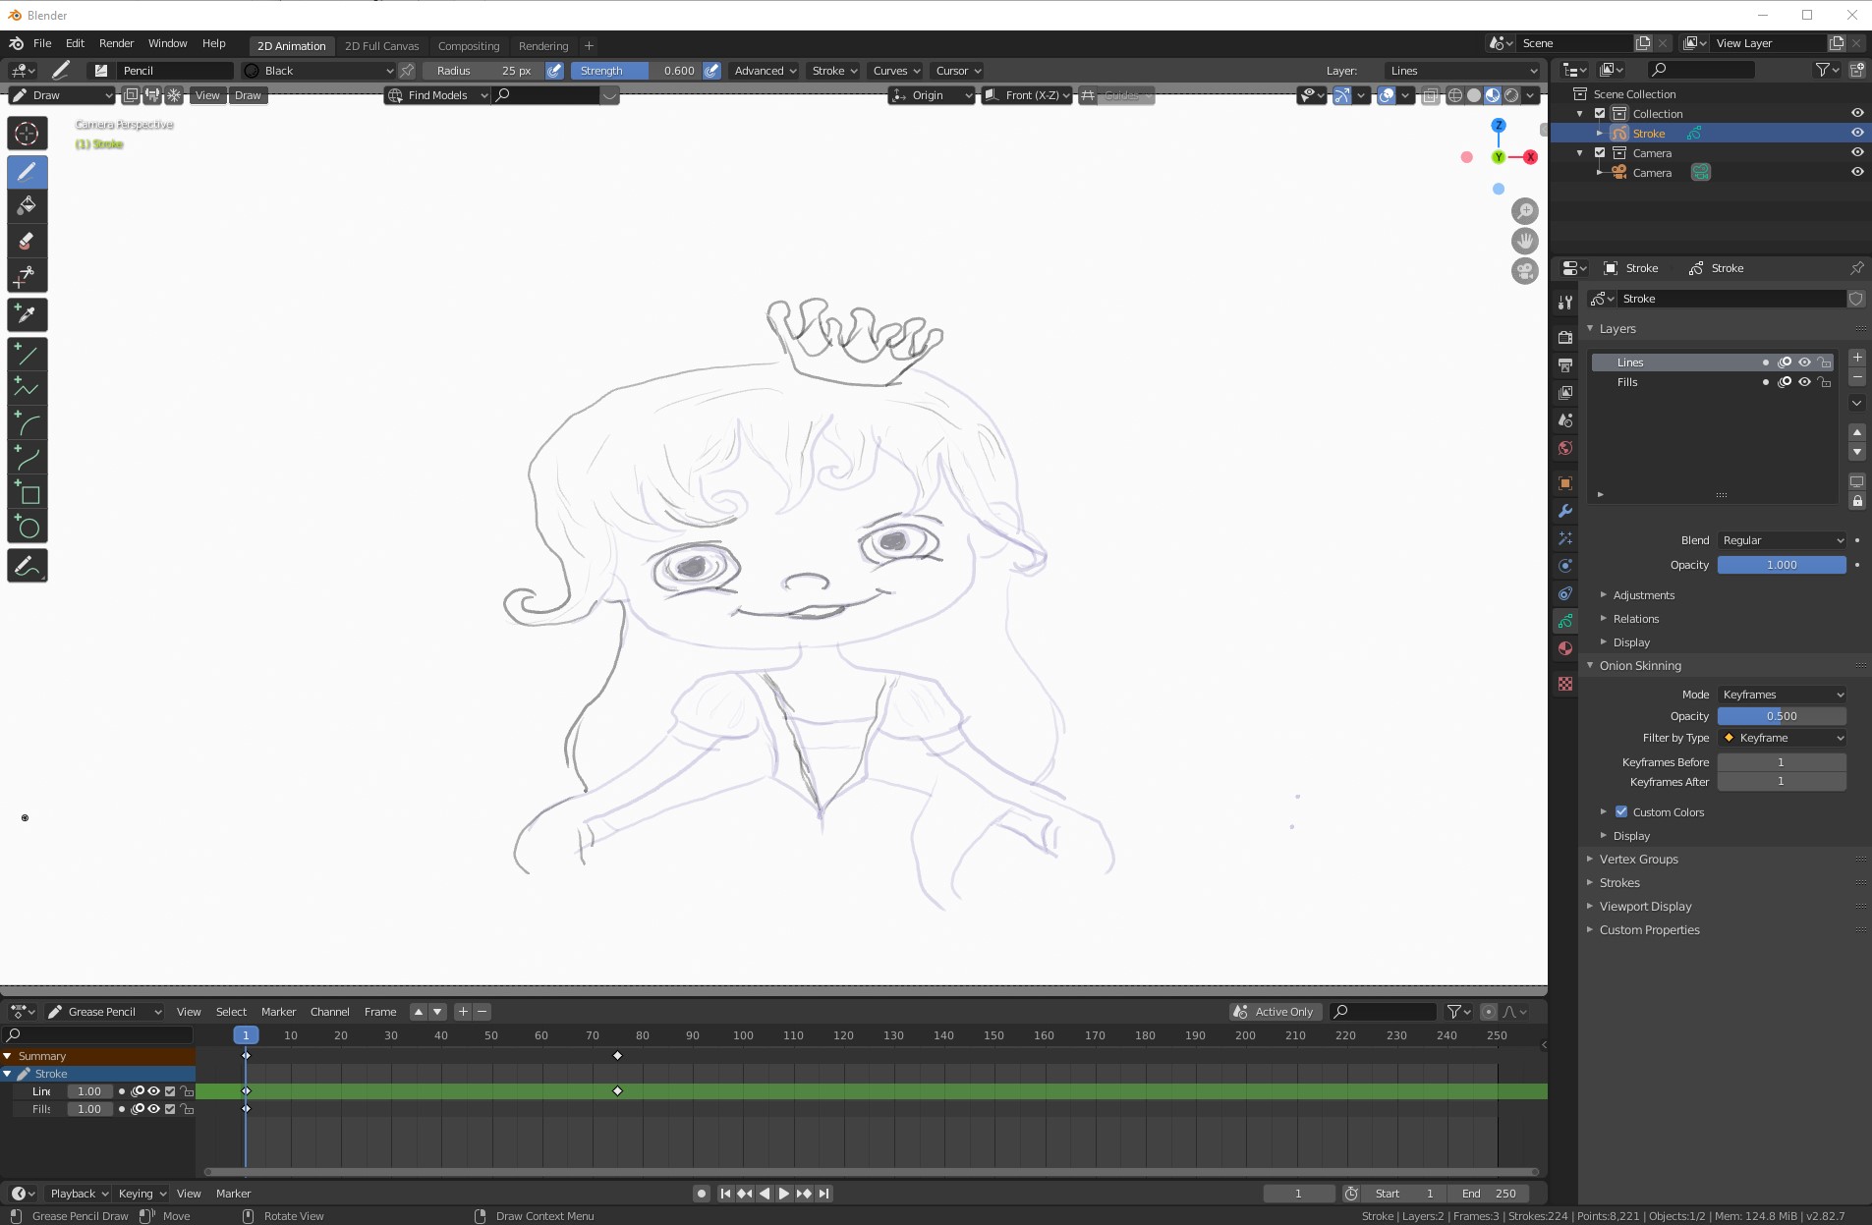The image size is (1872, 1225).
Task: Add a new grease pencil layer
Action: tap(1857, 358)
